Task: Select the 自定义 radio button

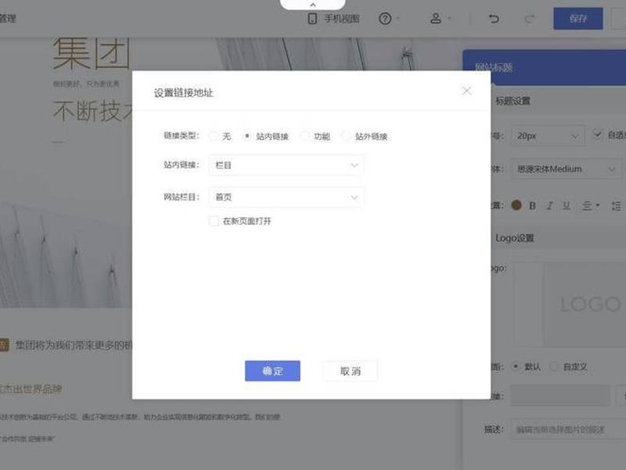Action: tap(554, 366)
